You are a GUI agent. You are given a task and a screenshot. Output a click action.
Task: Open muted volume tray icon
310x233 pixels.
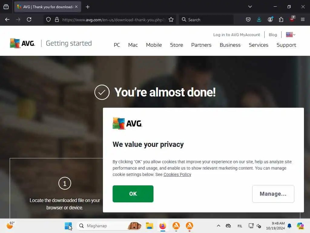pyautogui.click(x=259, y=226)
